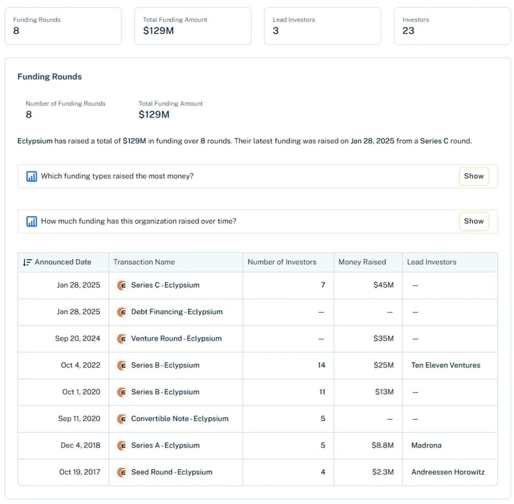514x504 pixels.
Task: Click the chart icon beside 'How much funding has this organization raised over time?'
Action: [x=32, y=222]
